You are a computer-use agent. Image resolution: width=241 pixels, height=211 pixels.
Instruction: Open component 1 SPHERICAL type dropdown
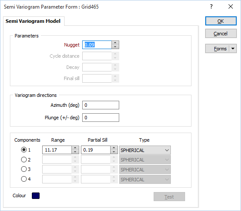[145, 150]
